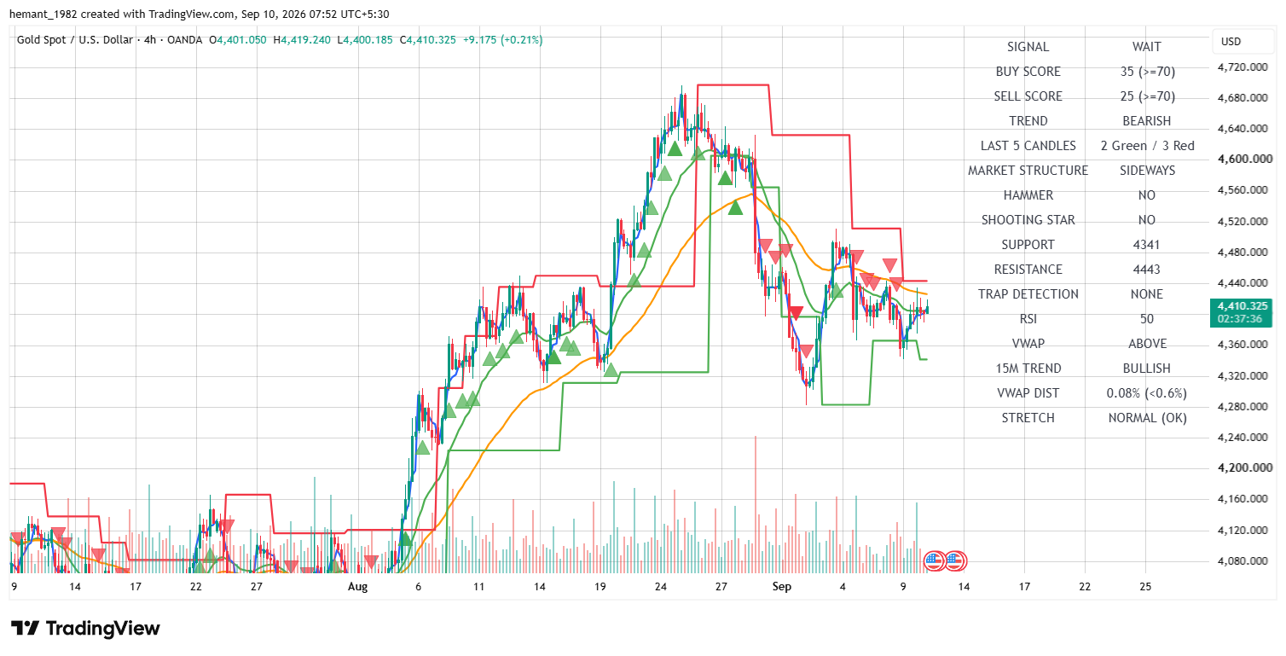Click the WAIT signal value
Image resolution: width=1286 pixels, height=656 pixels.
coord(1147,47)
